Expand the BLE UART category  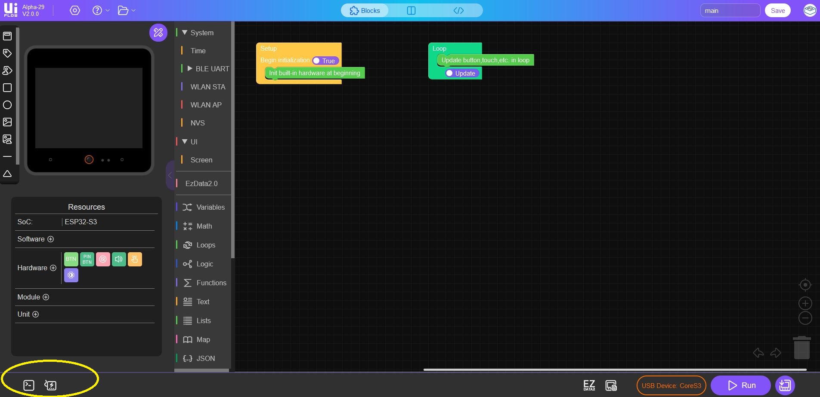coord(190,69)
